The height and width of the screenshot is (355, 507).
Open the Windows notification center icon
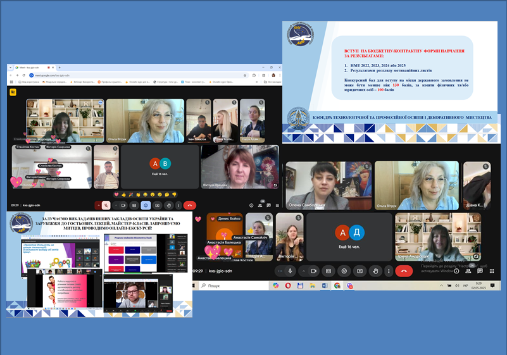(492, 285)
